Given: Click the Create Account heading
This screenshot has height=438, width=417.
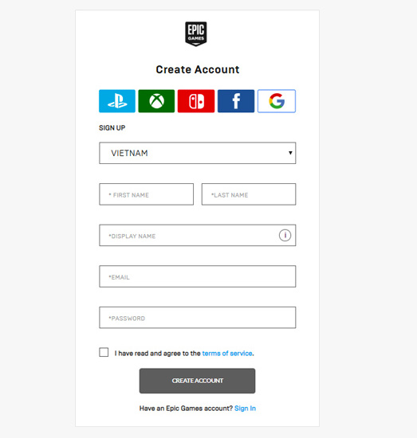Looking at the screenshot, I should (x=198, y=69).
